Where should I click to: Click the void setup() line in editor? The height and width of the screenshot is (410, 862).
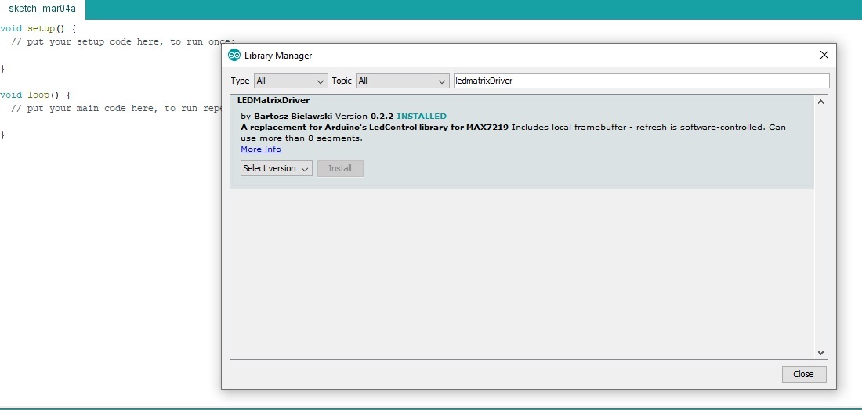click(x=38, y=28)
